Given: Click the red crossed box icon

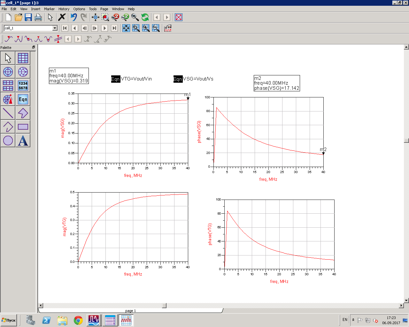Looking at the screenshot, I should (x=179, y=17).
